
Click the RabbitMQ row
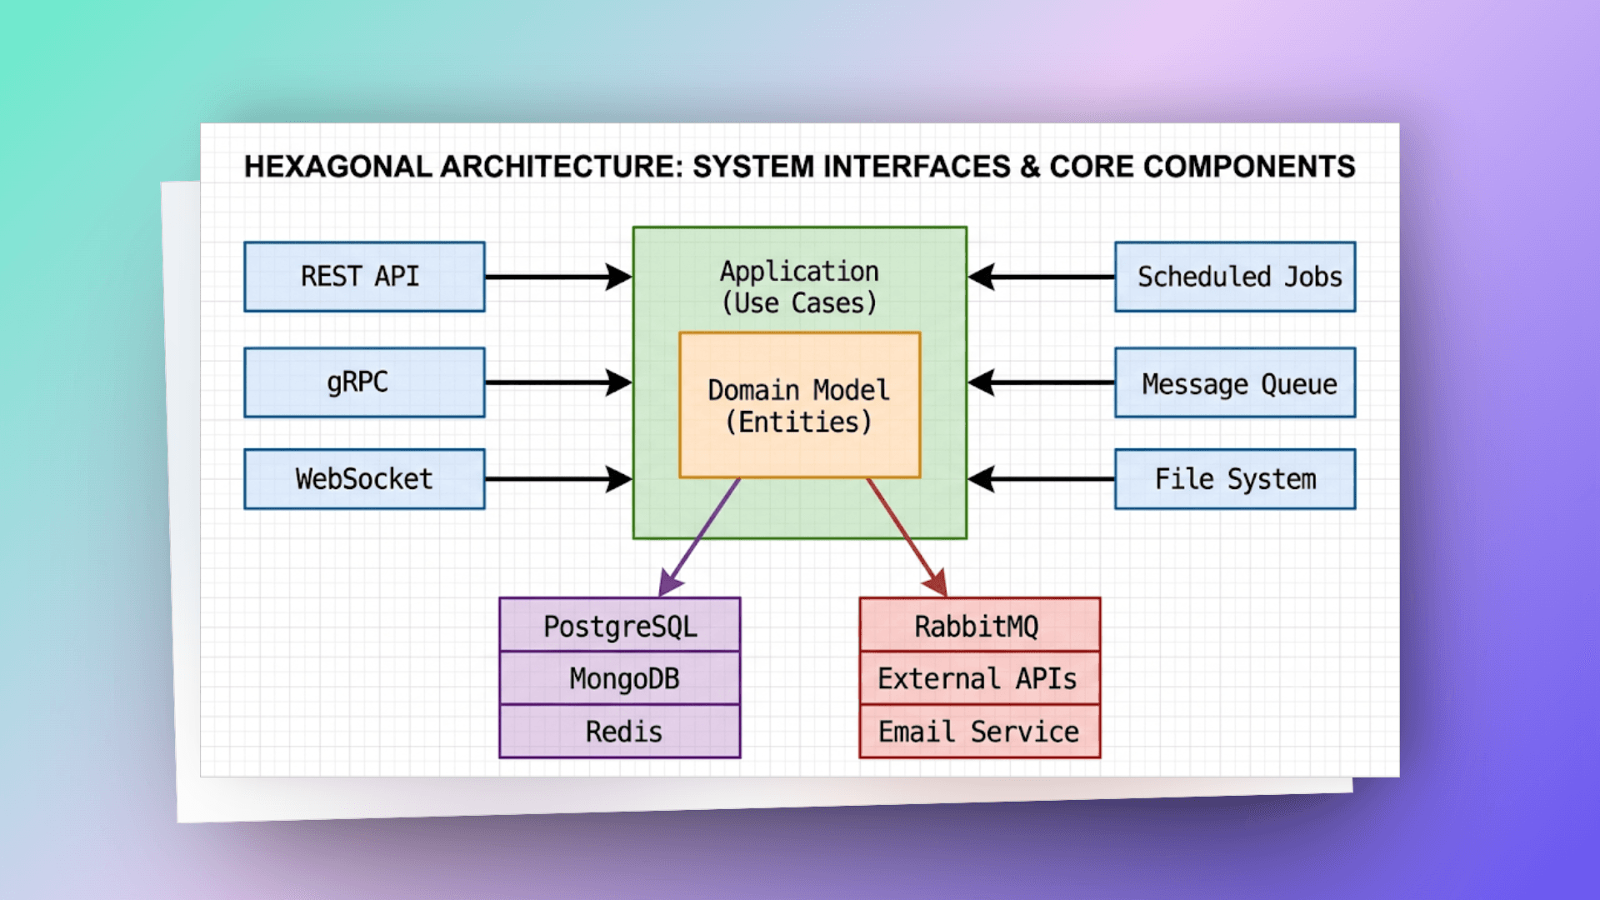tap(980, 625)
